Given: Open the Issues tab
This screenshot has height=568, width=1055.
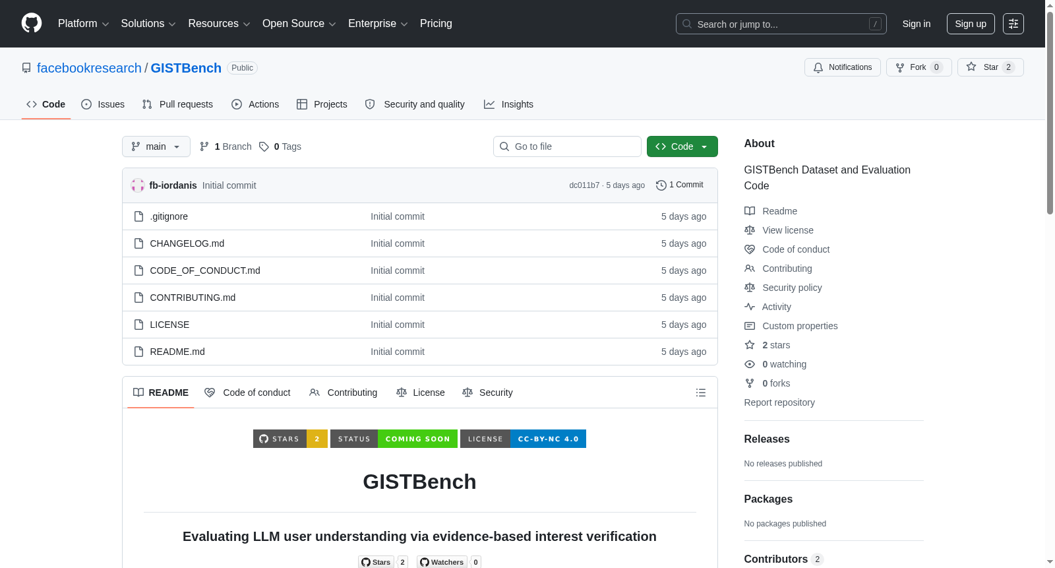Looking at the screenshot, I should click(x=103, y=104).
